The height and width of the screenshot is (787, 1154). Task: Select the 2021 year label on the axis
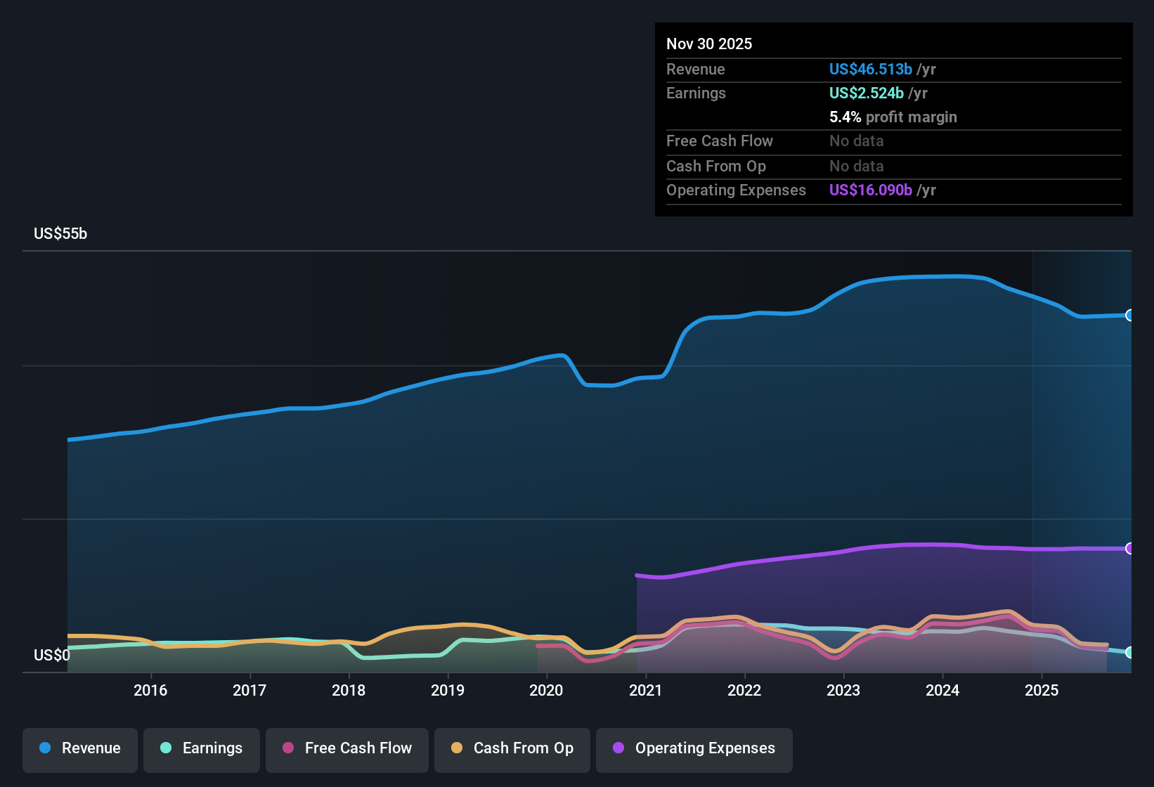(646, 690)
